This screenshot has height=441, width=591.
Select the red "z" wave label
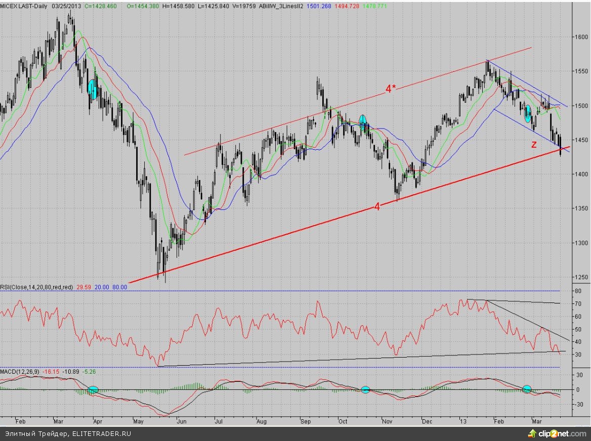coord(533,145)
